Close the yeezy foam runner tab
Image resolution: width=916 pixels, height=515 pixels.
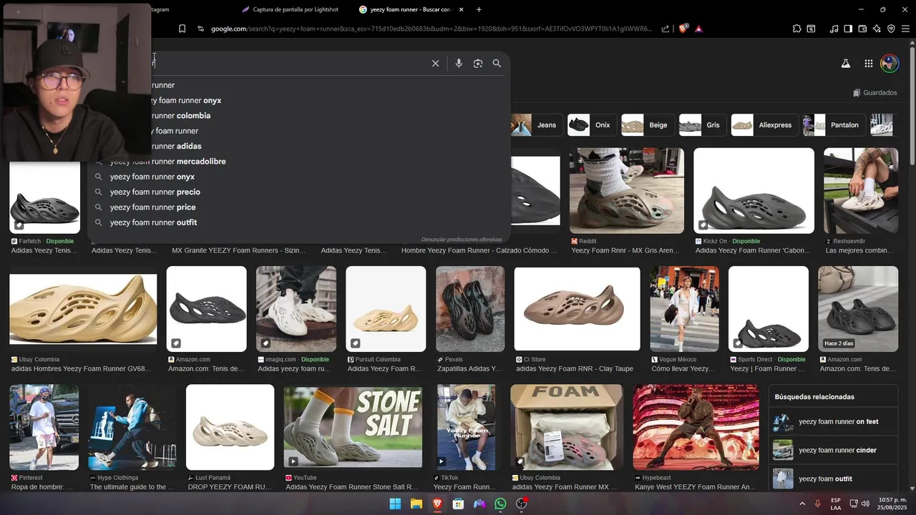[461, 9]
